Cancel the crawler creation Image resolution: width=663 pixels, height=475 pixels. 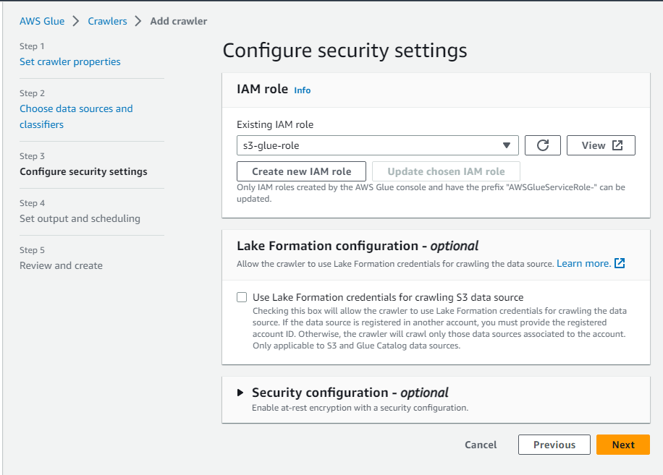coord(481,445)
